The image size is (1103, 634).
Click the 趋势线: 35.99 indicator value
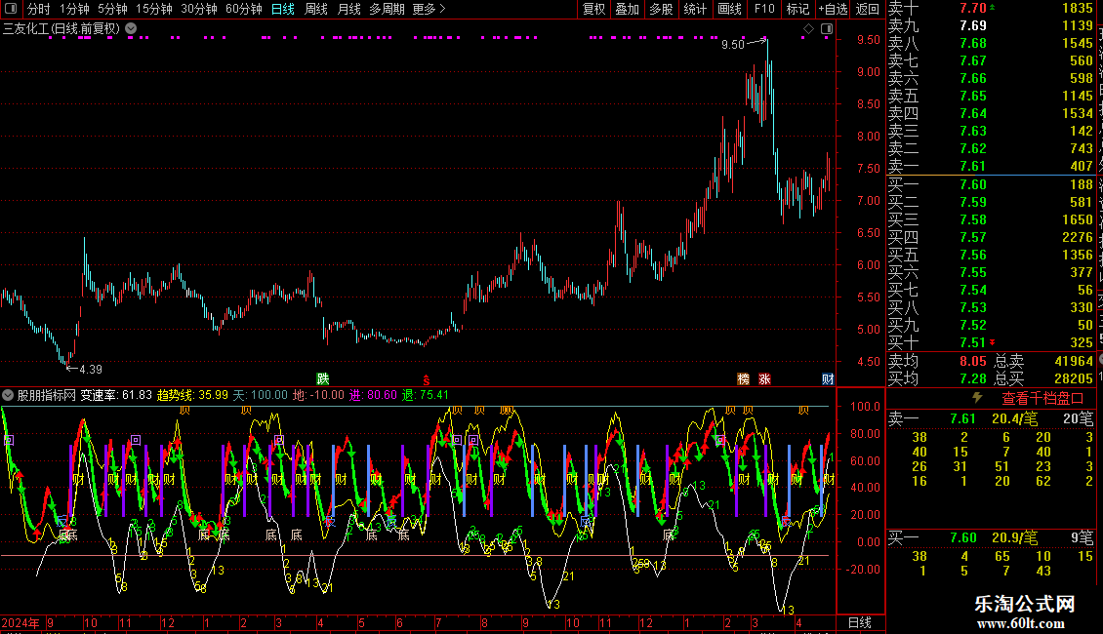click(192, 395)
